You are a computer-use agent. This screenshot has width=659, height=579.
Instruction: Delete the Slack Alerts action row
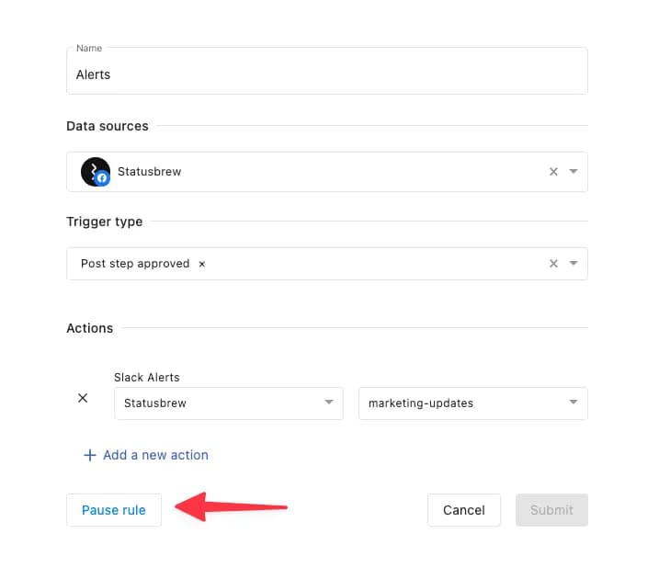(x=83, y=398)
